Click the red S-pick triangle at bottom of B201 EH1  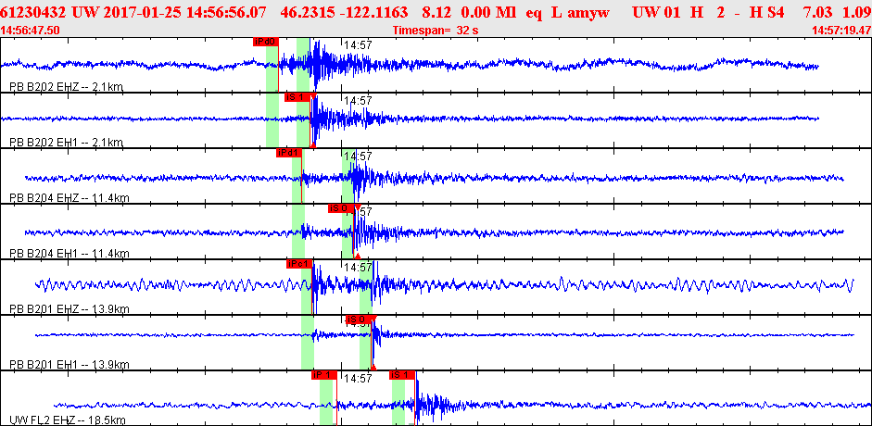point(373,367)
